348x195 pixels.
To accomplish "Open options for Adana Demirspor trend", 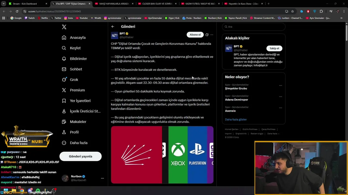I will coord(281,97).
